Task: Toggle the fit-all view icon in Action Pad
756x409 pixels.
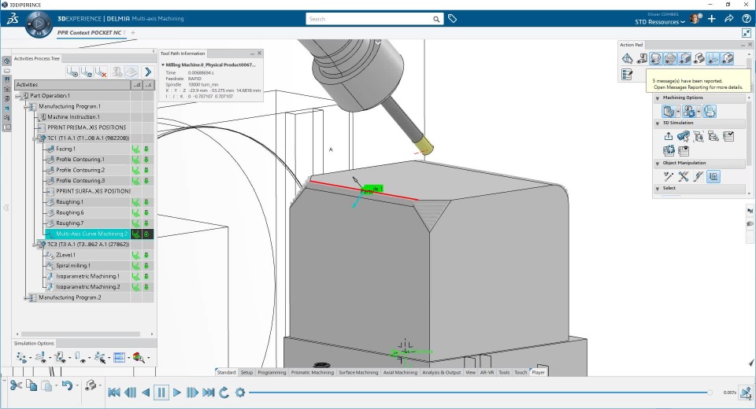Action: click(627, 59)
